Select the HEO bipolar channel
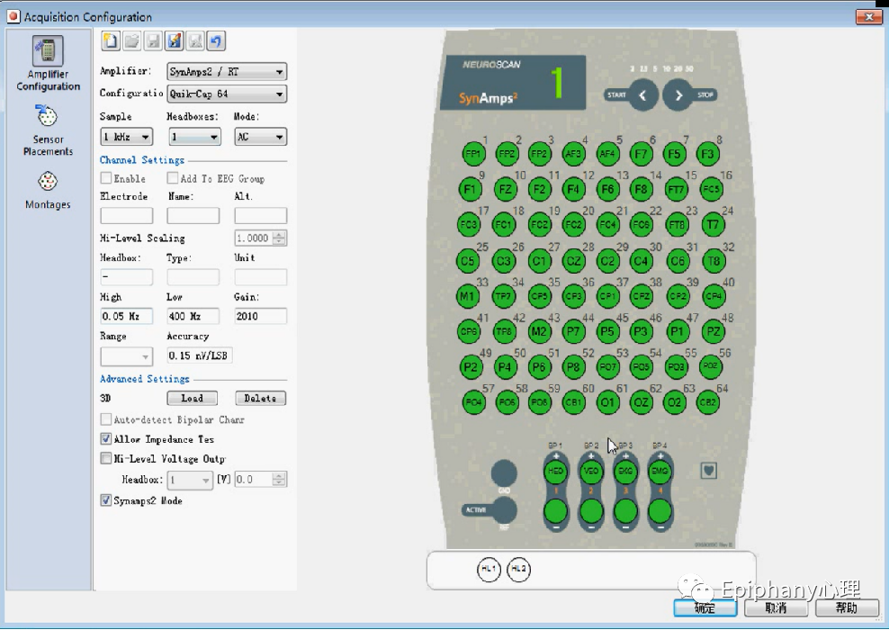The width and height of the screenshot is (889, 630). 556,471
